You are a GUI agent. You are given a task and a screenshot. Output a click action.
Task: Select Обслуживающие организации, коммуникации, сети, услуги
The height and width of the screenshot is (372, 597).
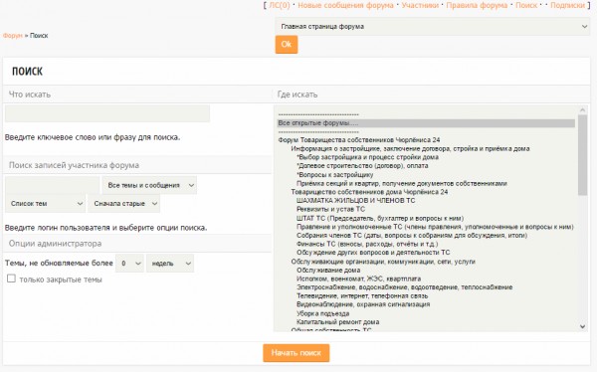383,262
